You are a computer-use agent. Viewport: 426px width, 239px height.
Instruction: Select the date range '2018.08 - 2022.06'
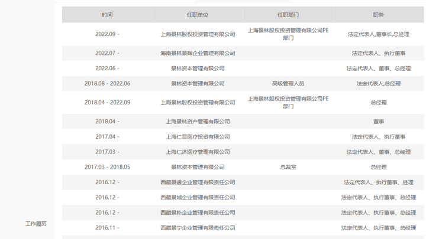pos(107,83)
